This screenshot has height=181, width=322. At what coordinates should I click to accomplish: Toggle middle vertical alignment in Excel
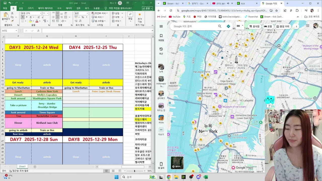[57, 13]
